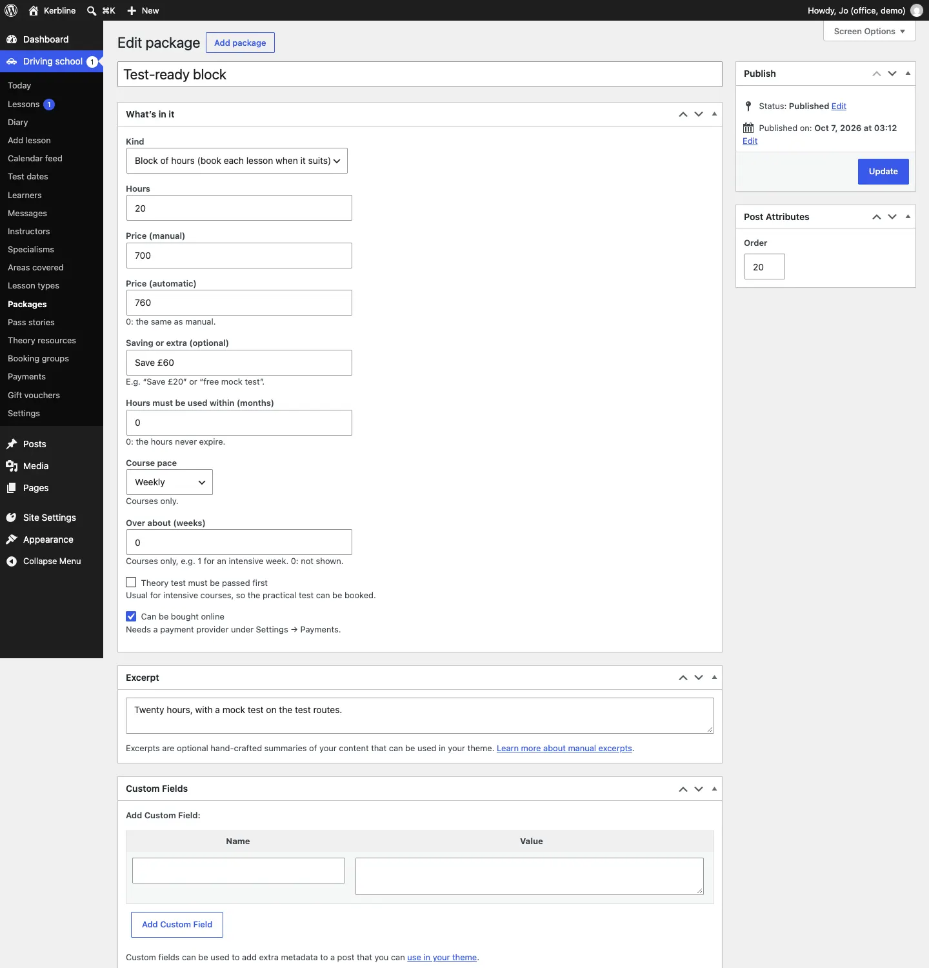Image resolution: width=929 pixels, height=968 pixels.
Task: Click the Site Settings icon
Action: [12, 518]
